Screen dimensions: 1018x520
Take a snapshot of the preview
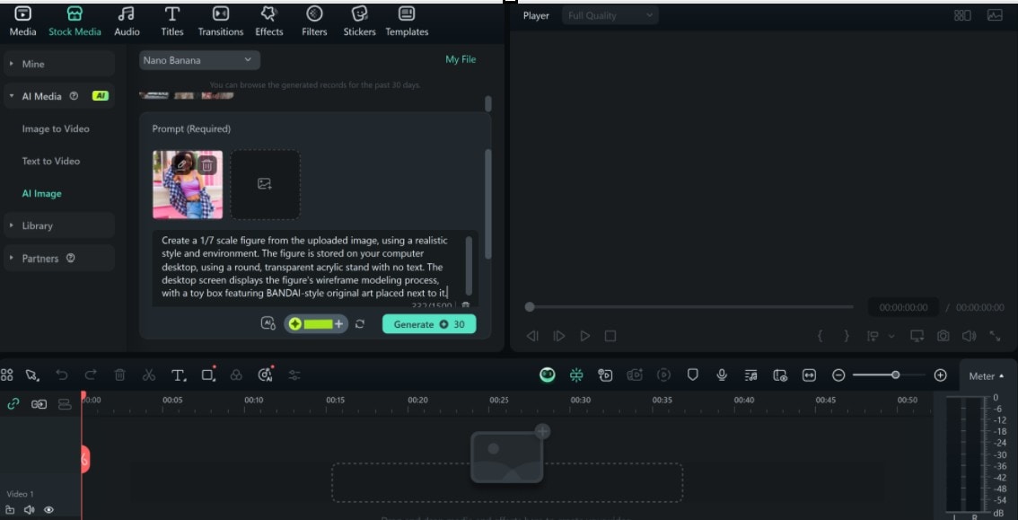click(x=943, y=336)
